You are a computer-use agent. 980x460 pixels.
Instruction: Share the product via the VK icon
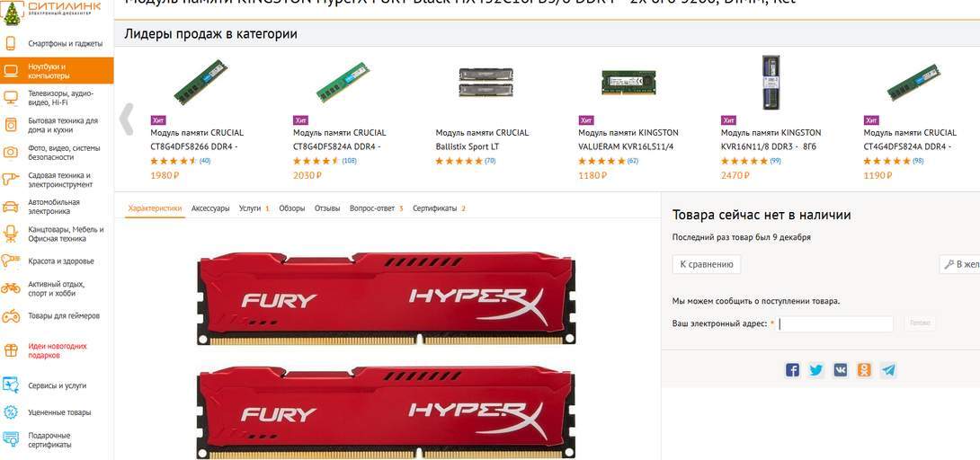click(840, 370)
